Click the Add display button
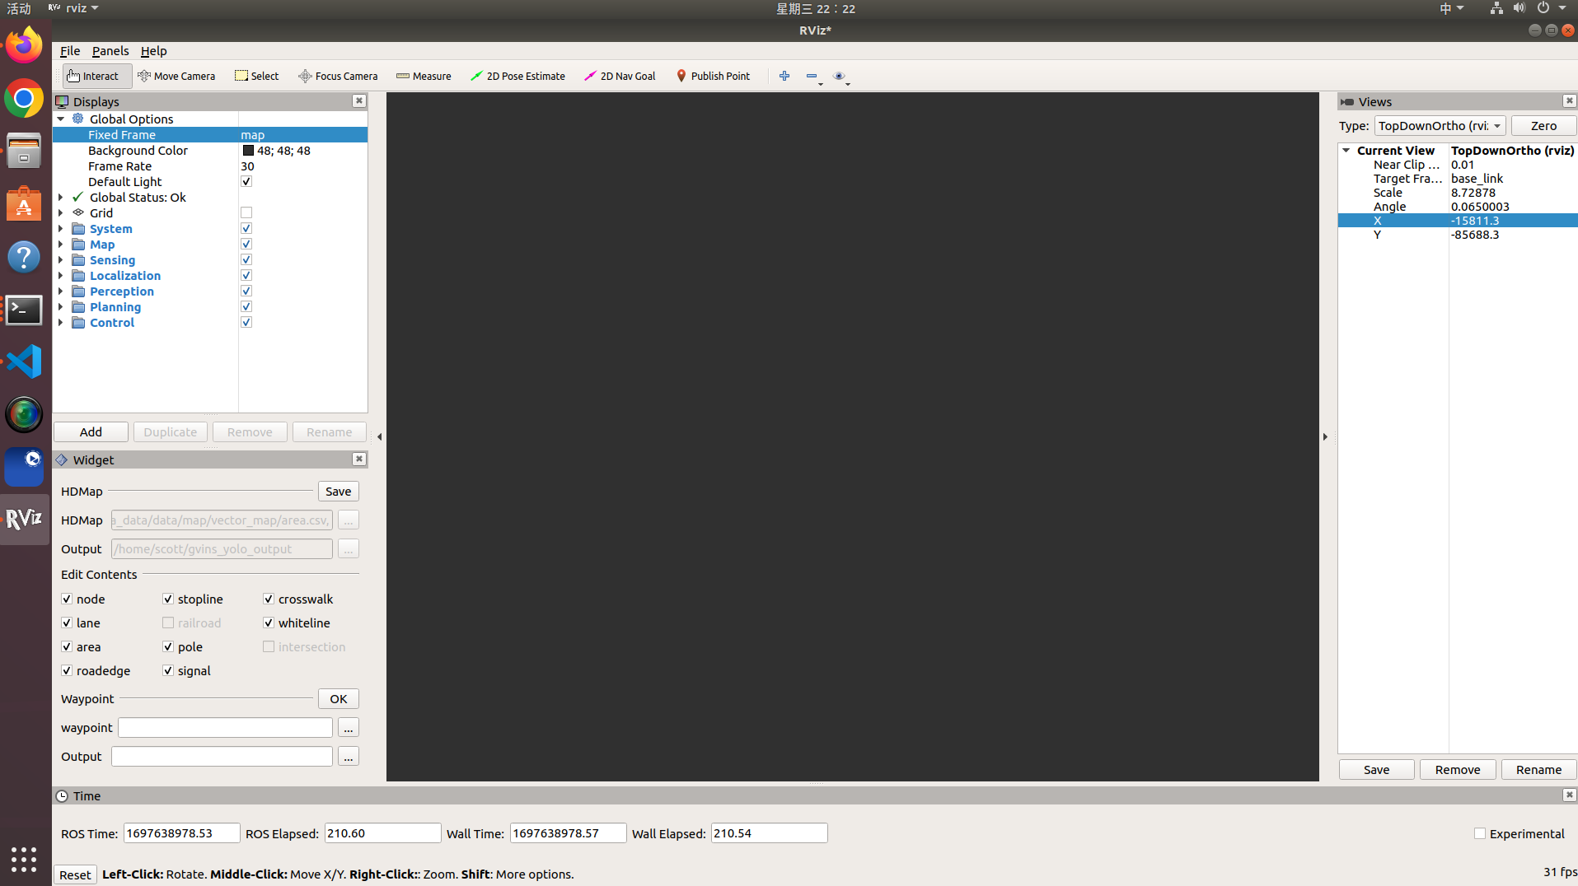The height and width of the screenshot is (886, 1578). [x=90, y=431]
